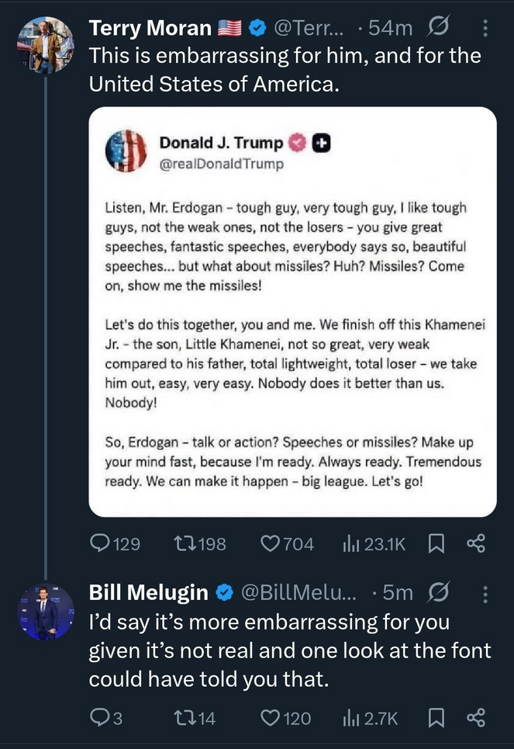Open Bill Melugin's profile picture
This screenshot has height=749, width=514.
coord(46,611)
